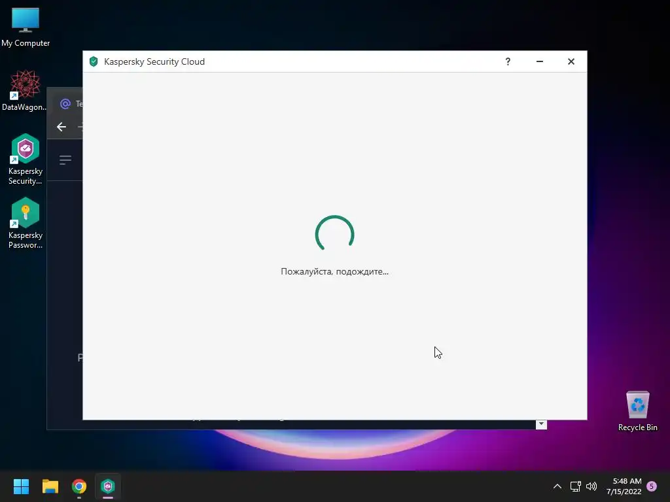The width and height of the screenshot is (670, 502).
Task: Open File Explorer from taskbar
Action: 50,486
